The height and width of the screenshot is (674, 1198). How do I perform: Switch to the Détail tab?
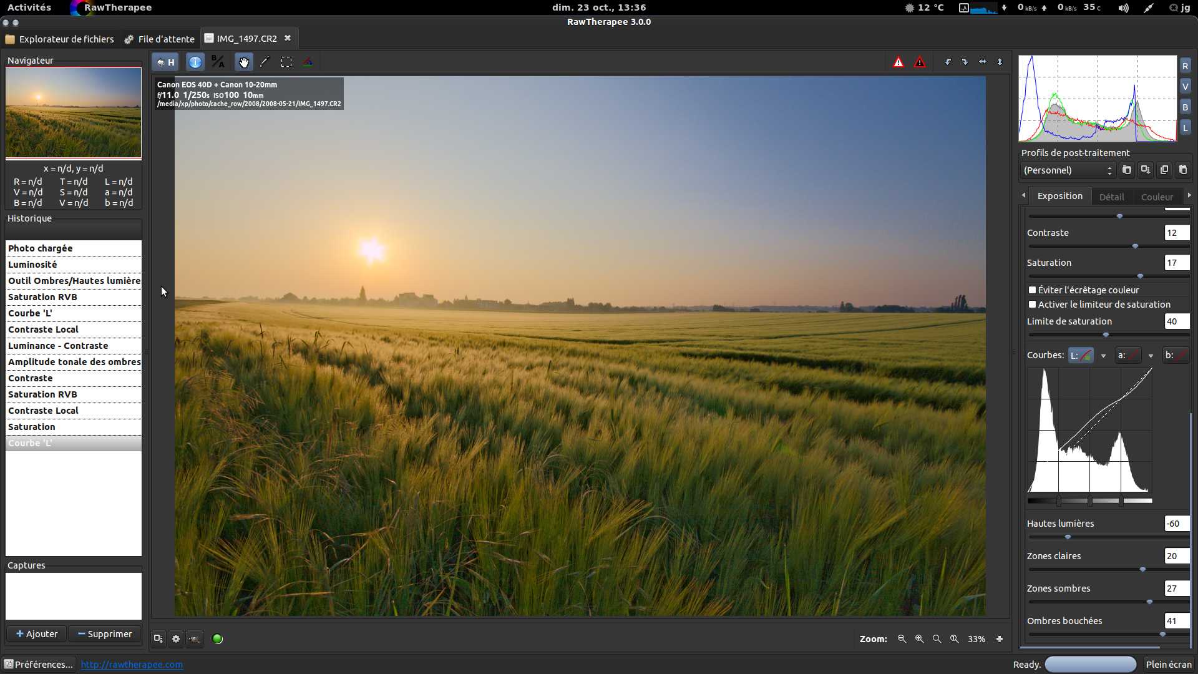click(1111, 197)
